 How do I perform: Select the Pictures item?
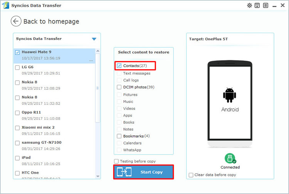coord(130,95)
